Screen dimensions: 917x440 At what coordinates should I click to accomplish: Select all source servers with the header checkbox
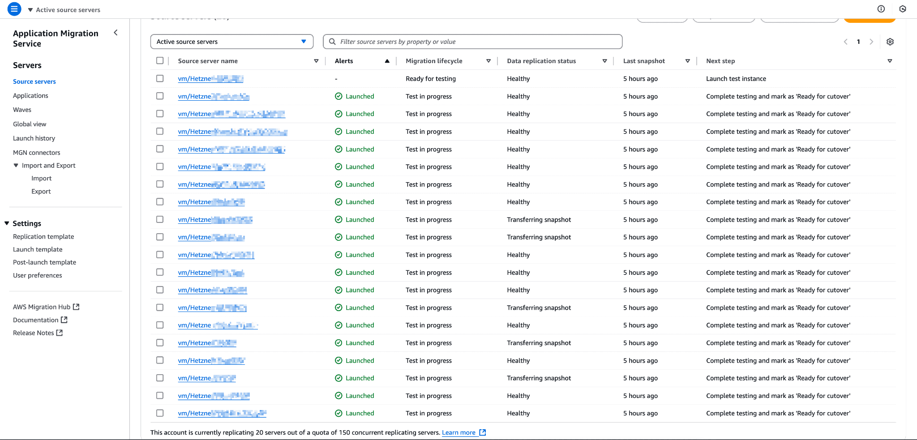(160, 60)
